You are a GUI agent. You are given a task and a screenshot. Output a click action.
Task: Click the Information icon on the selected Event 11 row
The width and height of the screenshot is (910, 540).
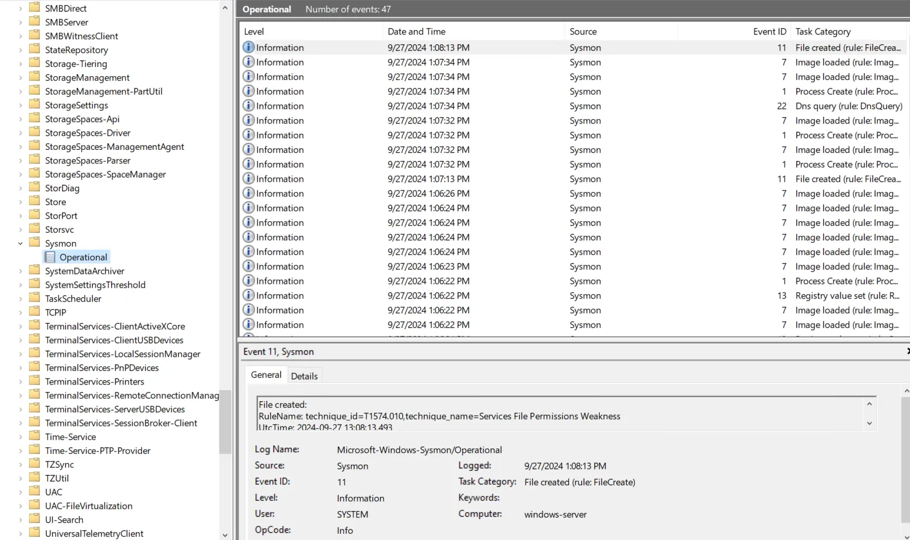coord(248,47)
